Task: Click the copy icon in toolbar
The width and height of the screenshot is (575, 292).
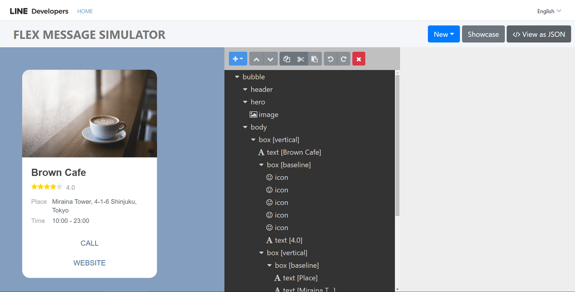Action: [x=287, y=59]
